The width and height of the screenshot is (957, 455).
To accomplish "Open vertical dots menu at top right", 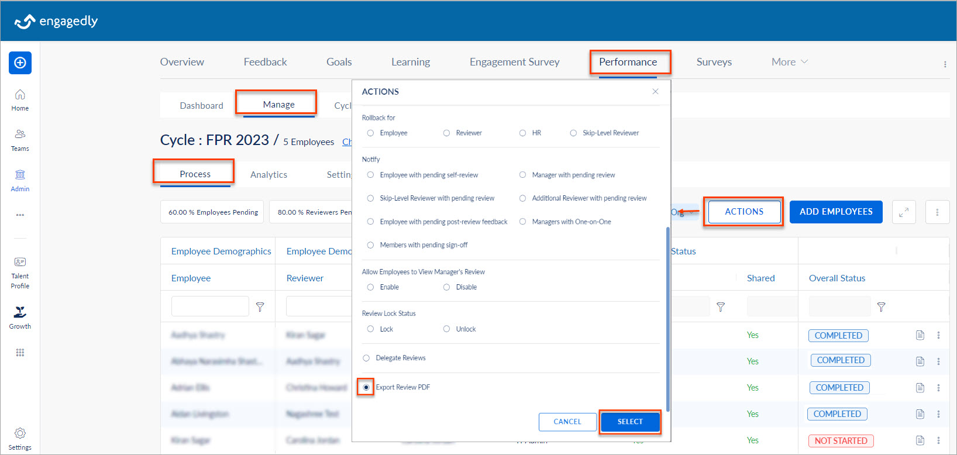I will click(945, 64).
